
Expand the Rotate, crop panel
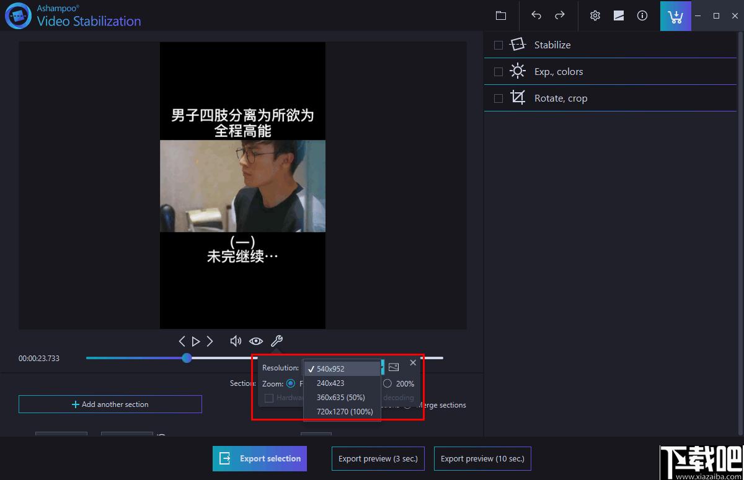click(610, 98)
